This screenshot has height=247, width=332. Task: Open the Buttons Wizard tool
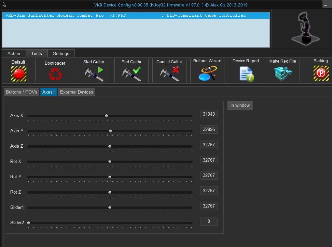(x=207, y=73)
